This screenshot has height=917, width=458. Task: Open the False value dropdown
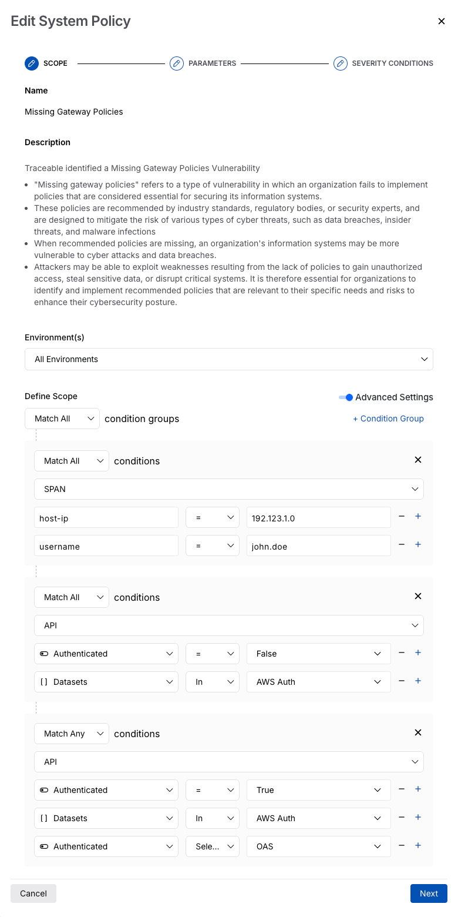pos(319,654)
